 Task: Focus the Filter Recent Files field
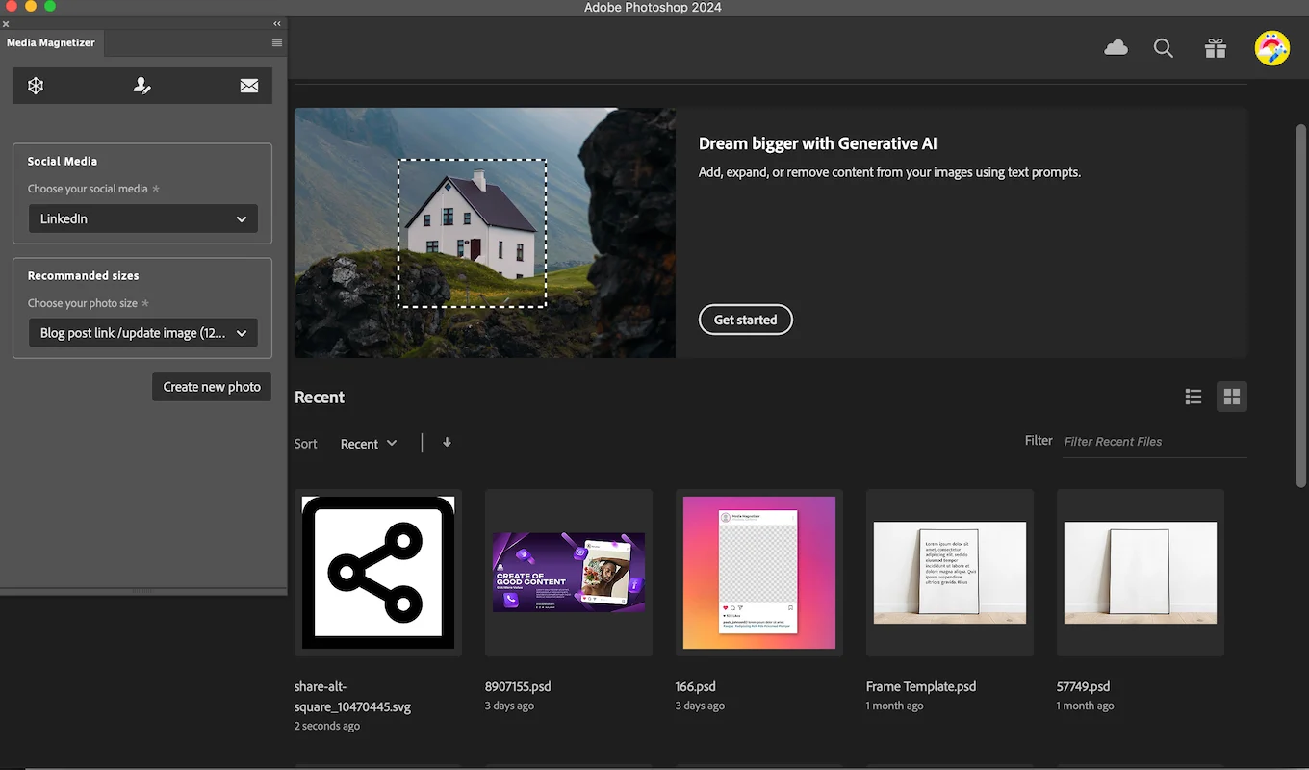click(x=1154, y=441)
